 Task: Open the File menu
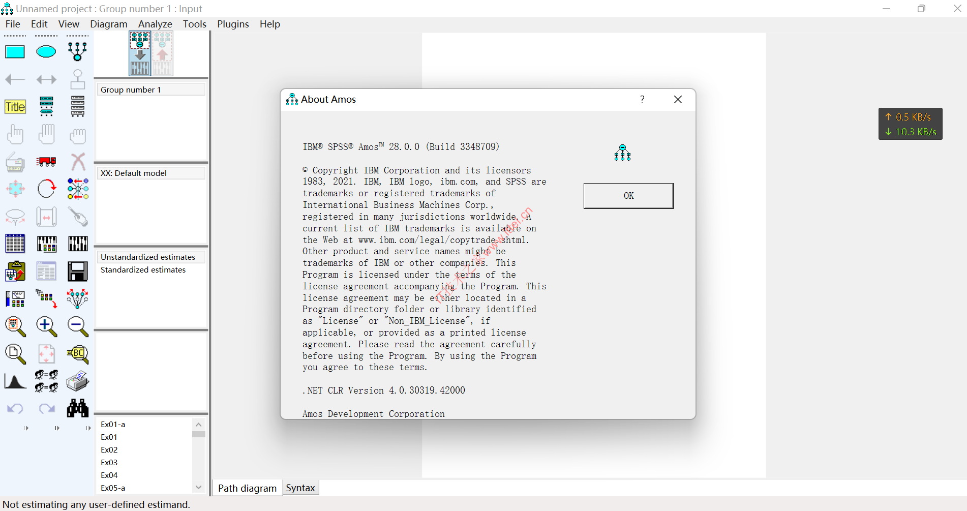tap(13, 24)
